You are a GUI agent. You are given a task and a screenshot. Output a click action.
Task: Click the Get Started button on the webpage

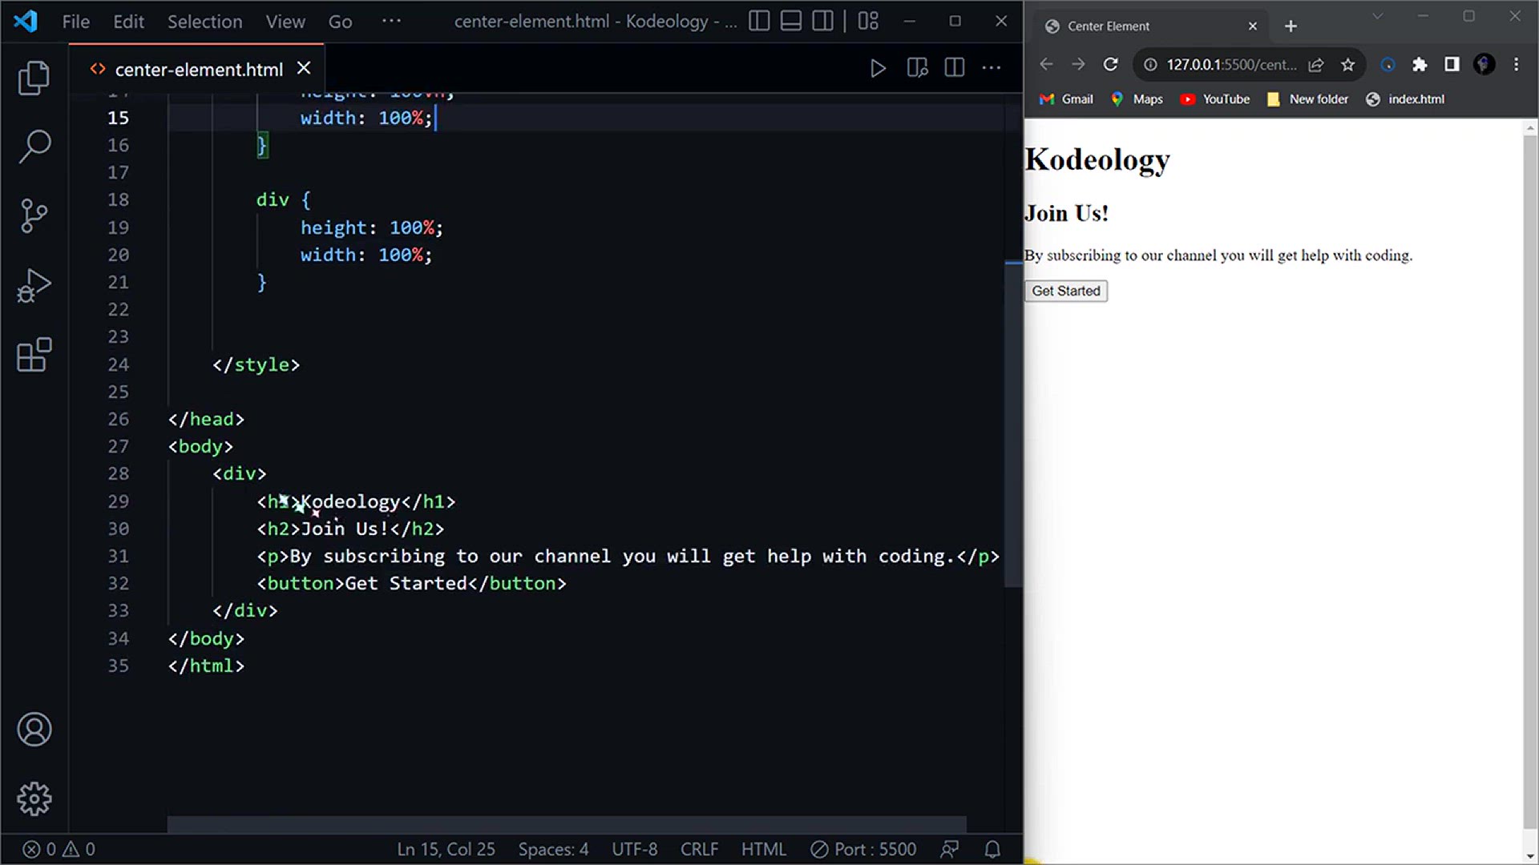point(1066,291)
